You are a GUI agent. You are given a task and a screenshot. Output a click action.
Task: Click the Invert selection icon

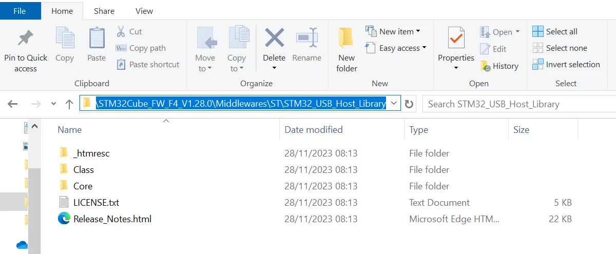pyautogui.click(x=537, y=64)
